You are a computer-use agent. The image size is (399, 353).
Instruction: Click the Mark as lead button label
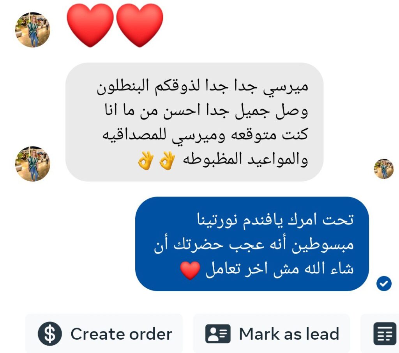point(289,334)
